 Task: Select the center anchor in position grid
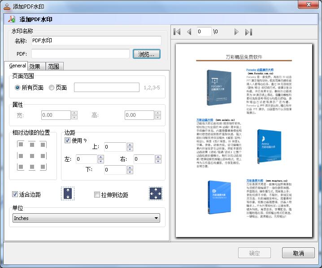click(x=31, y=156)
